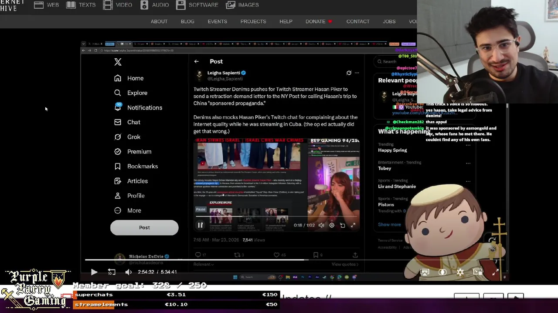The image size is (558, 313).
Task: Go to the BLOG page
Action: click(x=187, y=21)
